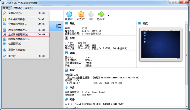Click the scrollbar up arrow

click(x=187, y=23)
